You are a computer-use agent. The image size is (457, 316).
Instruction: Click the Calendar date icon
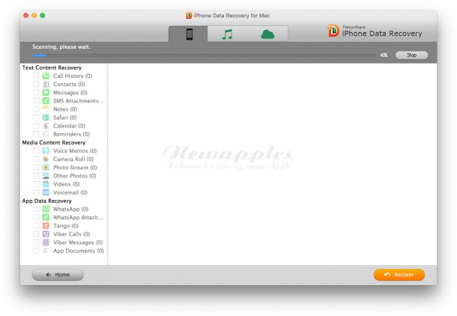46,126
